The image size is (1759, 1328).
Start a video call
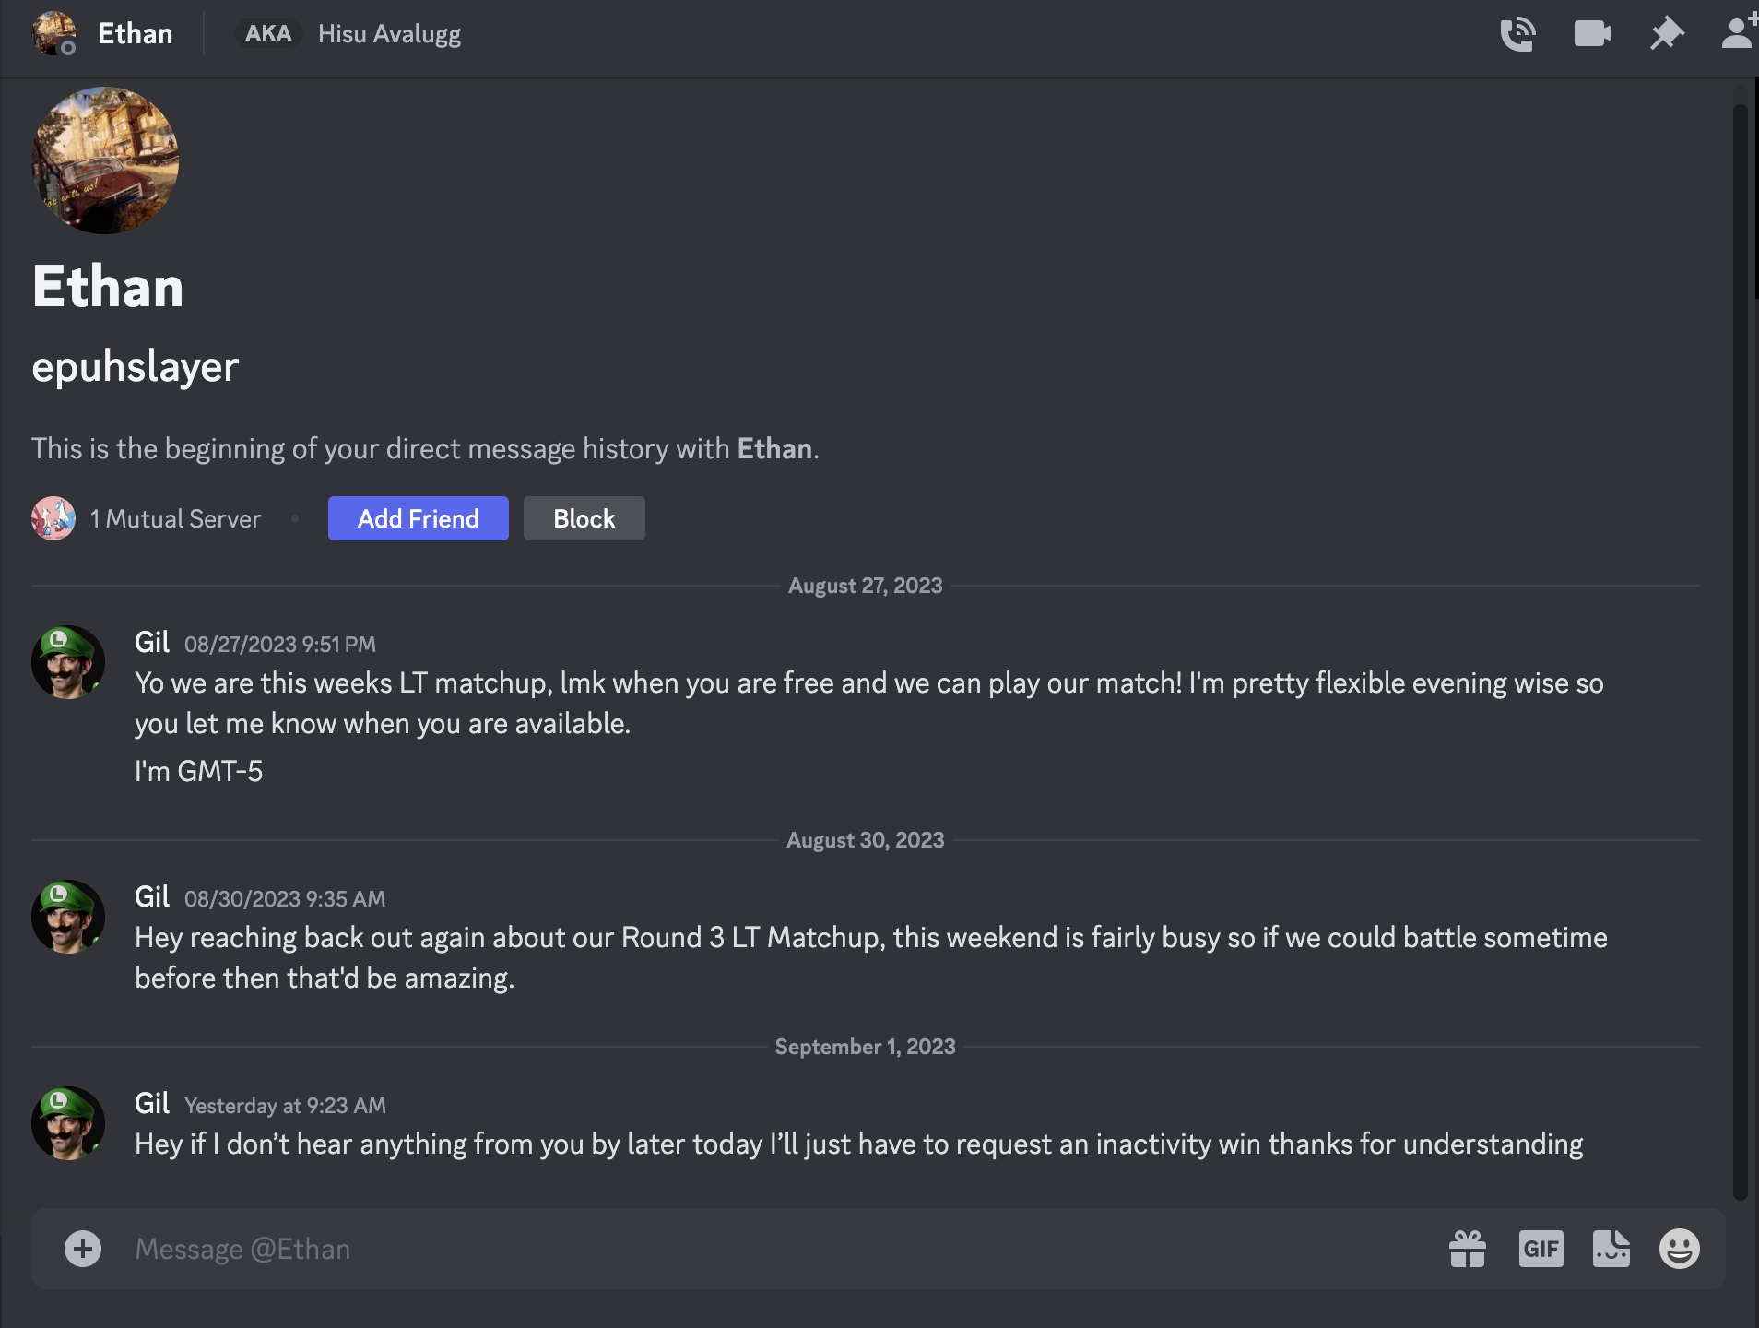(x=1592, y=34)
